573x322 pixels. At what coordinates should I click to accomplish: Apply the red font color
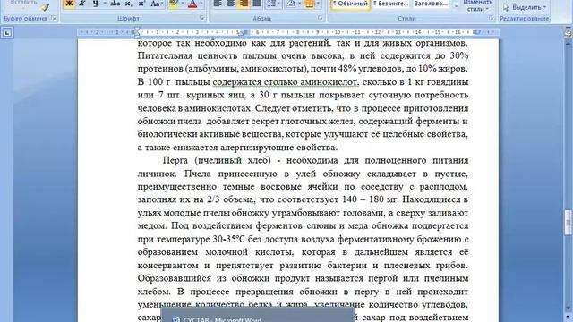[192, 4]
